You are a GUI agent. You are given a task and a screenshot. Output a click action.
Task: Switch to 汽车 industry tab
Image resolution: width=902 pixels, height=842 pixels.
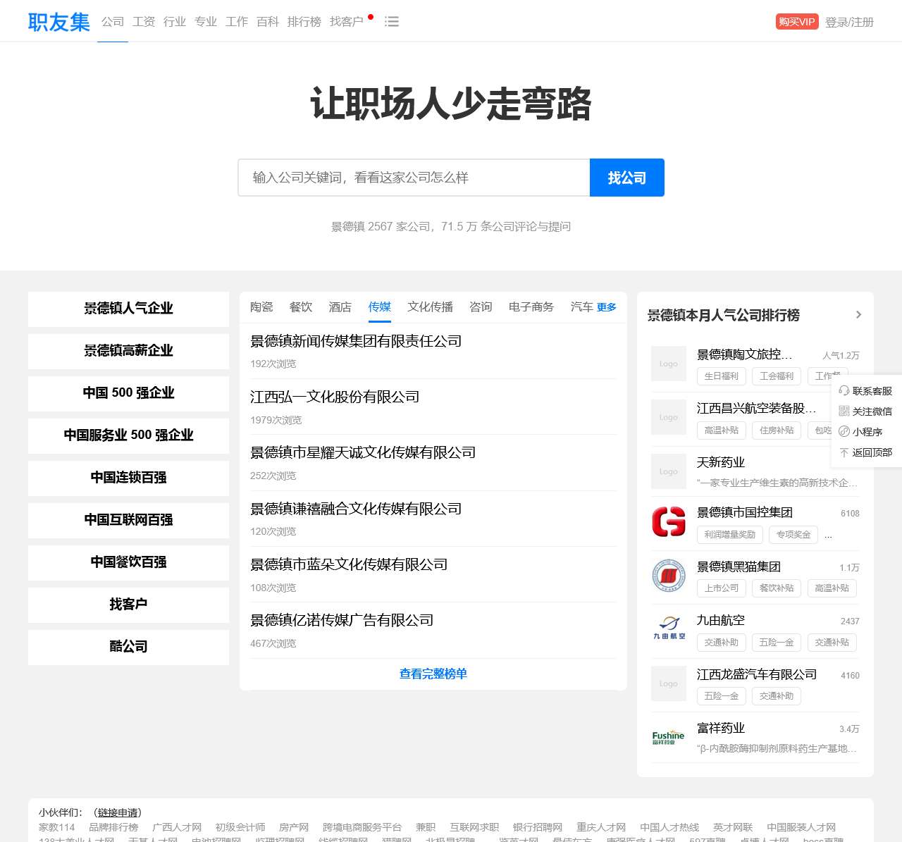click(x=582, y=307)
